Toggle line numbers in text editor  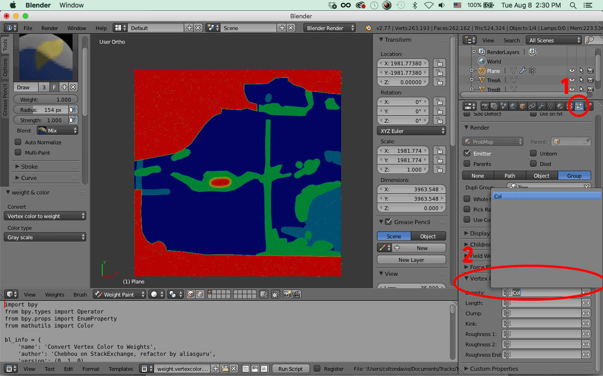[x=246, y=369]
